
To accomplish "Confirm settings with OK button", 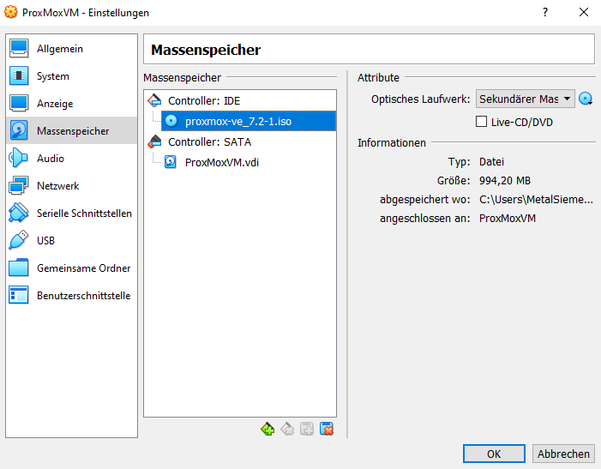I will click(x=494, y=454).
